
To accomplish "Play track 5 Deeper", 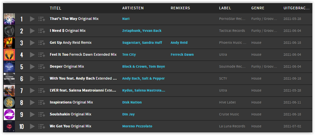I will coord(32,67).
